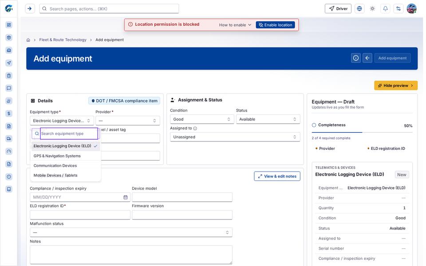Open the Provider dropdown
426x266 pixels.
coord(128,121)
